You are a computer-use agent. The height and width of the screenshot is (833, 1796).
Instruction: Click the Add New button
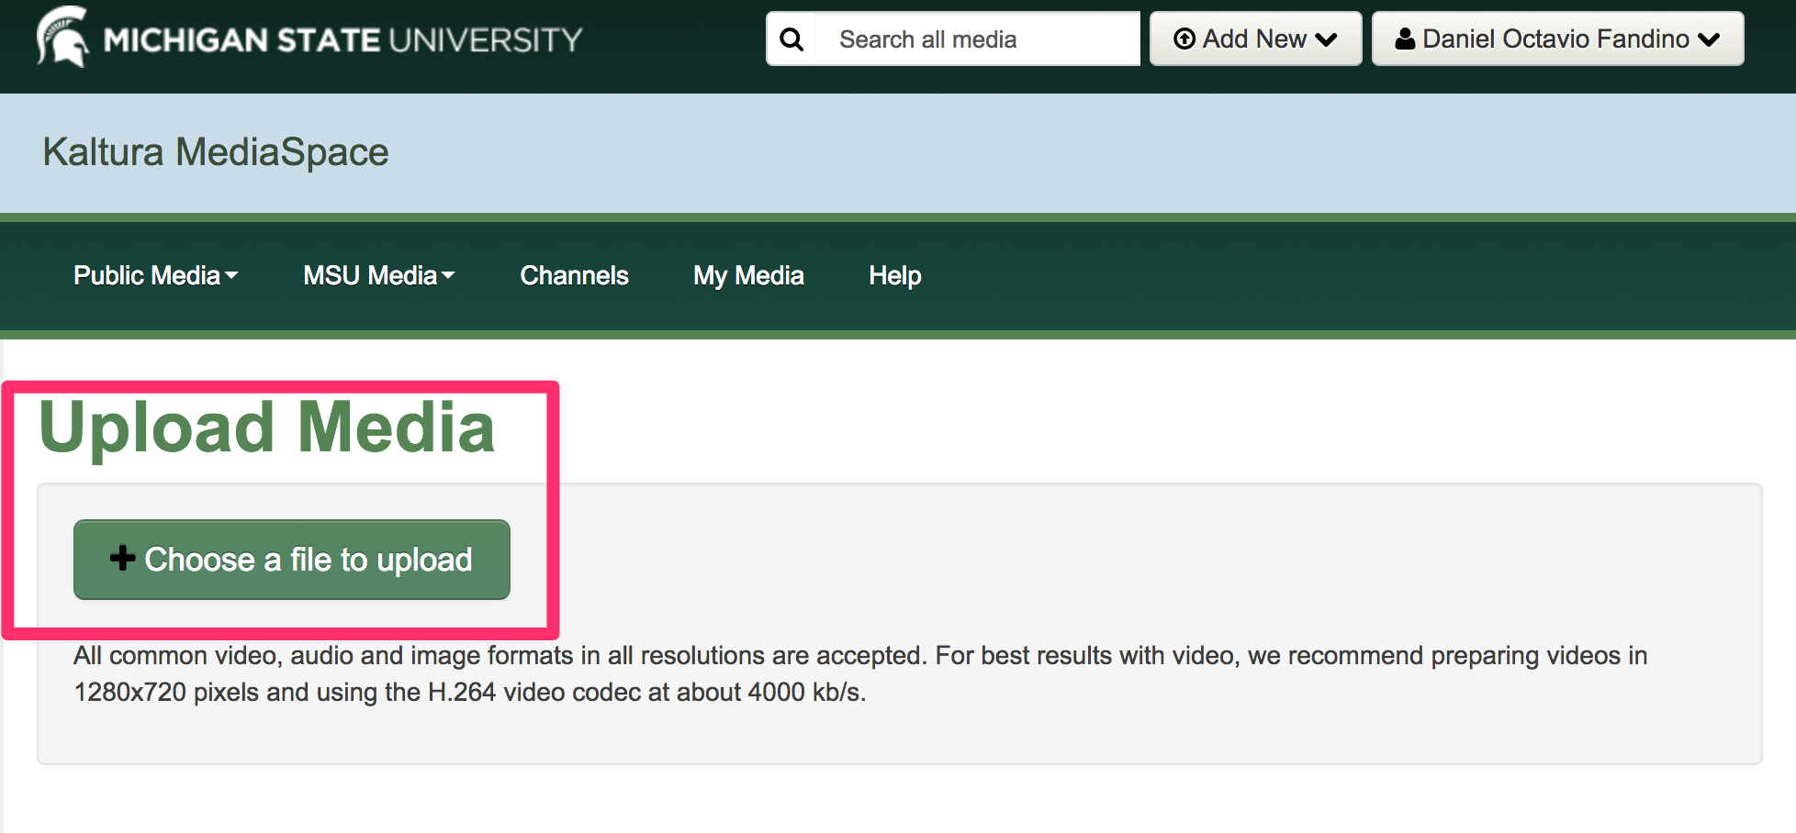click(1255, 39)
